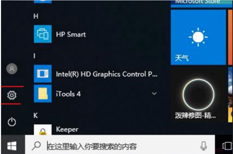The height and width of the screenshot is (154, 233).
Task: Click the magnifier icon in search bar
Action: point(36,146)
